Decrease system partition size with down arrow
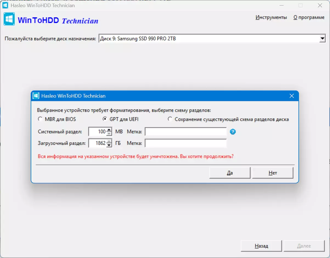The width and height of the screenshot is (330, 258). [109, 134]
